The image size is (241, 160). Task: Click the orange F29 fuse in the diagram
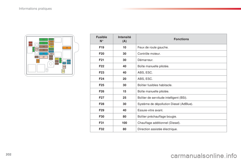click(38, 61)
